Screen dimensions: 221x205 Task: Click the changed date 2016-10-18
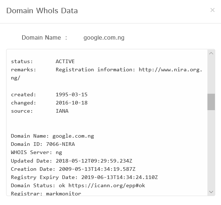point(72,103)
